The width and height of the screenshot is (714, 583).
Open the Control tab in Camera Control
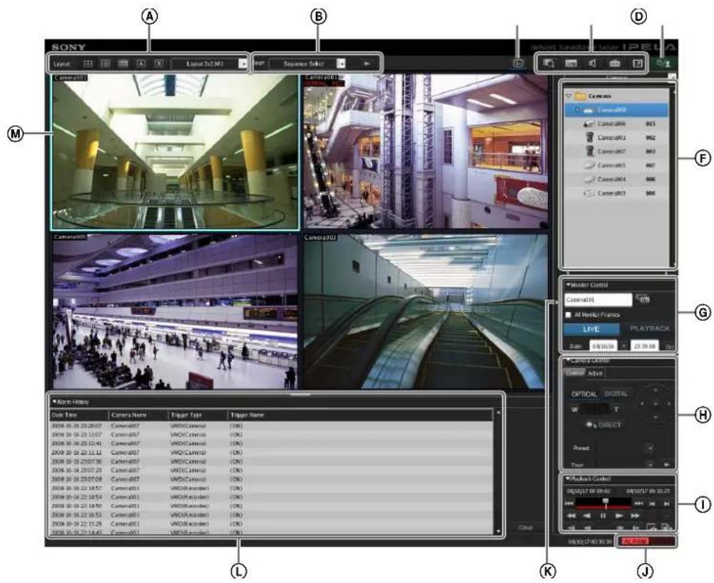[x=574, y=373]
